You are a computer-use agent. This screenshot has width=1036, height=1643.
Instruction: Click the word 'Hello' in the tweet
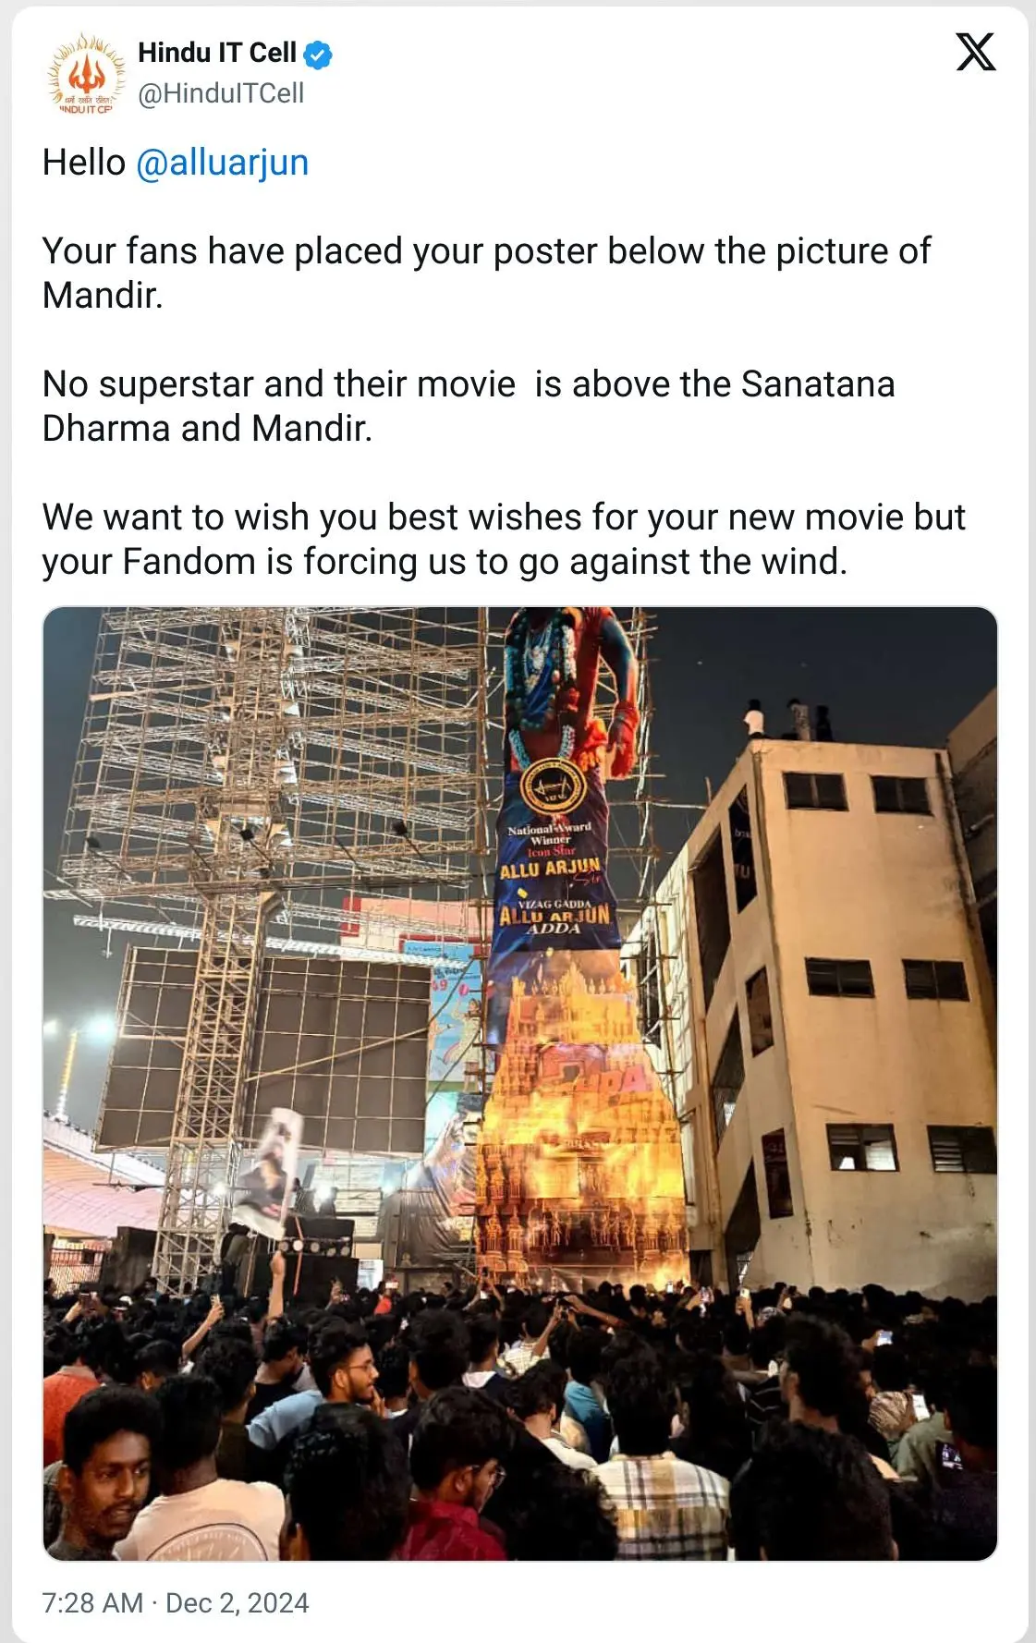(84, 163)
